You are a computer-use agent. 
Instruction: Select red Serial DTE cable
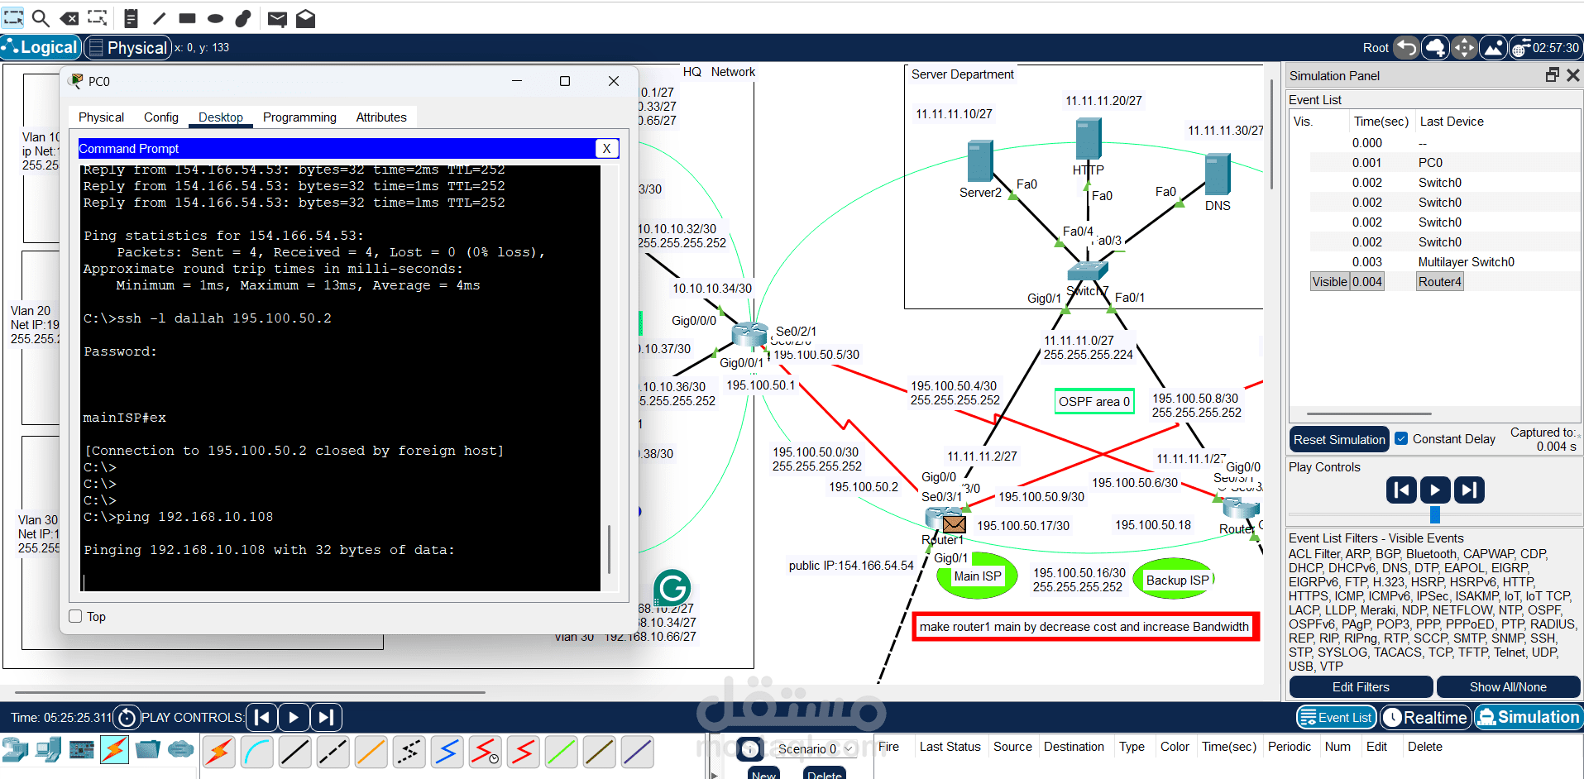click(x=524, y=752)
